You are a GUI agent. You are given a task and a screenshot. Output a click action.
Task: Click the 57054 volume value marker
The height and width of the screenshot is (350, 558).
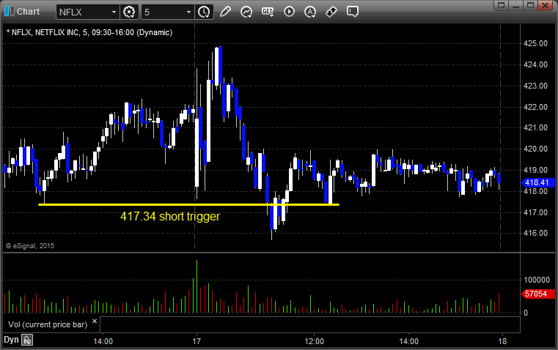[x=537, y=294]
